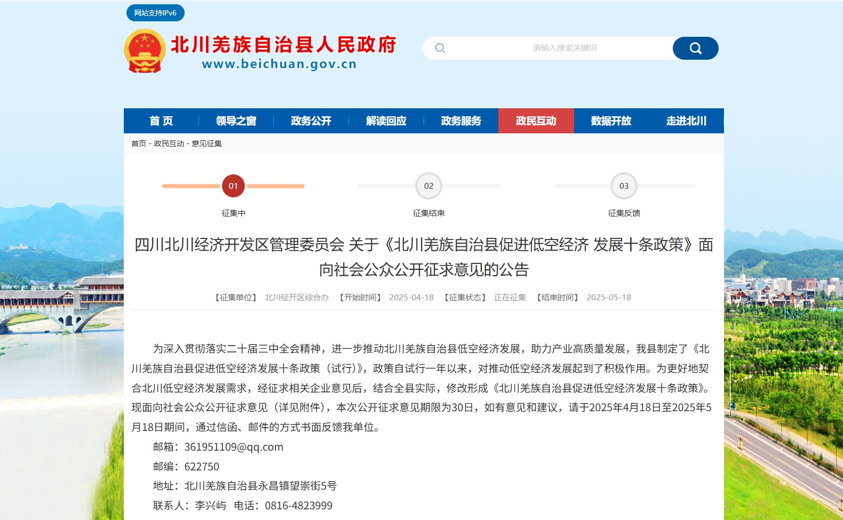Select step 02 征集结束 marker
Screen dimensions: 843x520
click(428, 186)
